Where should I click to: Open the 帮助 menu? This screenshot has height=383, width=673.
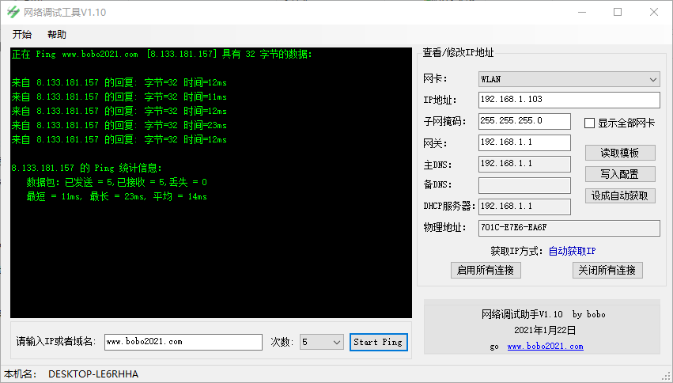click(x=57, y=35)
